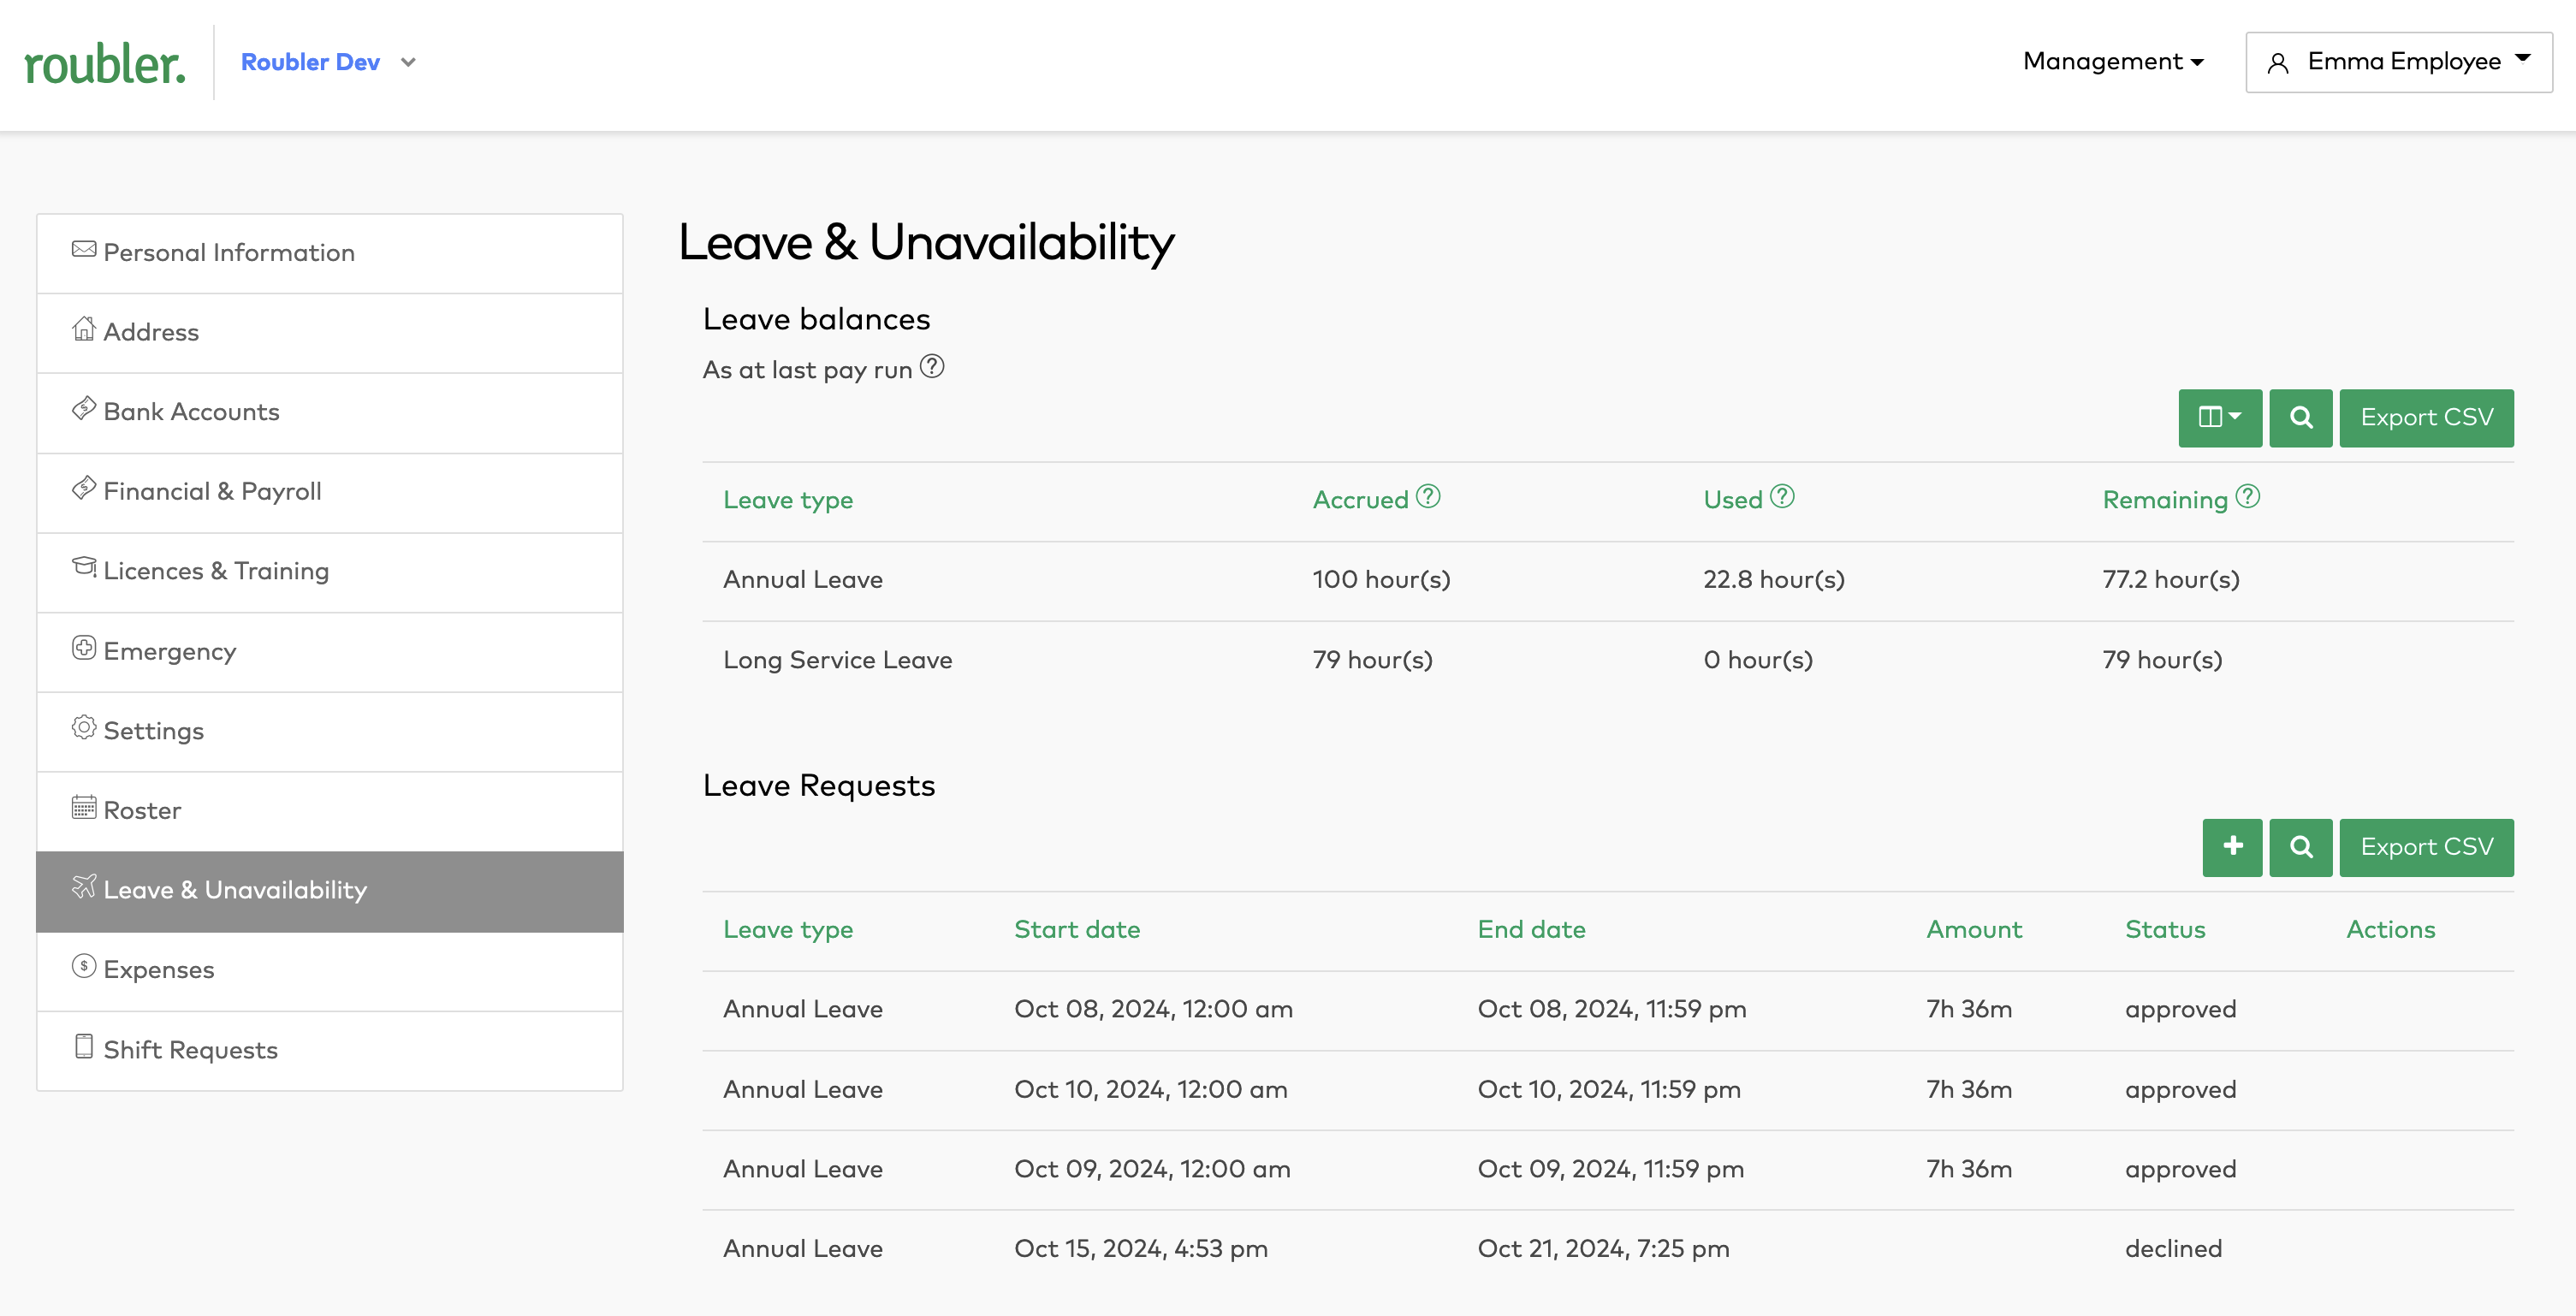Click the declined status of the Oct 15 request
The height and width of the screenshot is (1316, 2576).
click(x=2173, y=1249)
